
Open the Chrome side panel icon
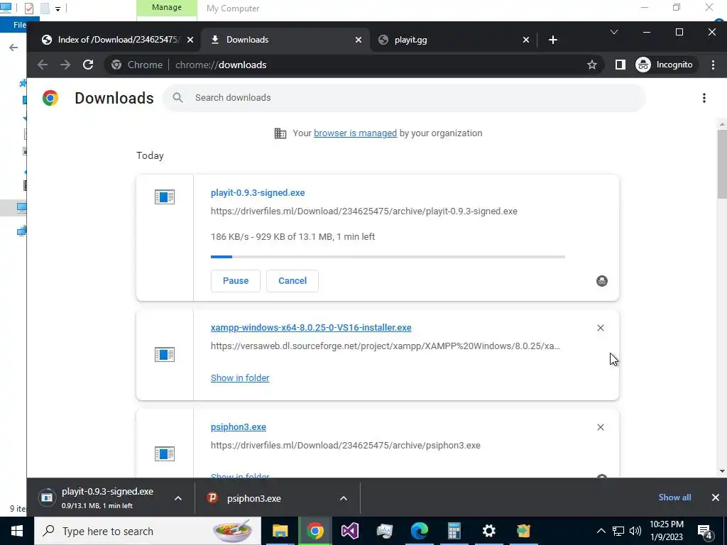click(620, 65)
